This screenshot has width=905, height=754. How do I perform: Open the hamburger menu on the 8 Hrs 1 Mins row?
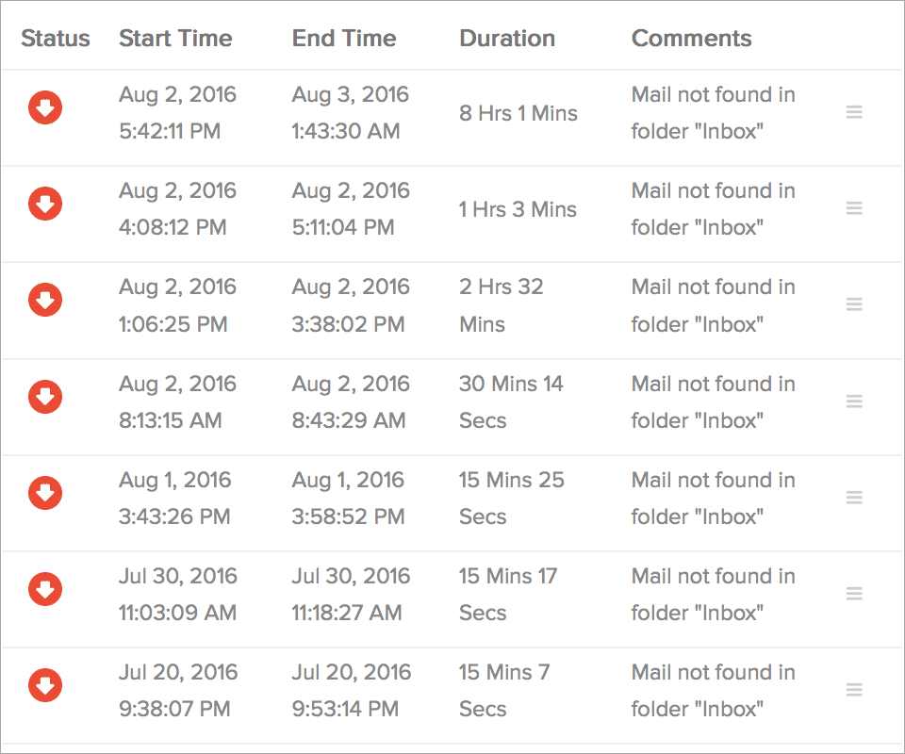tap(854, 111)
